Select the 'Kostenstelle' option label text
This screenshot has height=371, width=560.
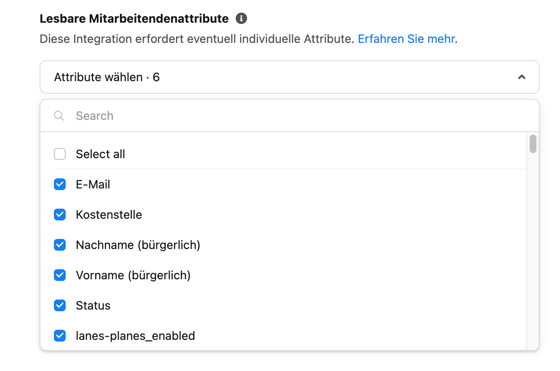109,215
